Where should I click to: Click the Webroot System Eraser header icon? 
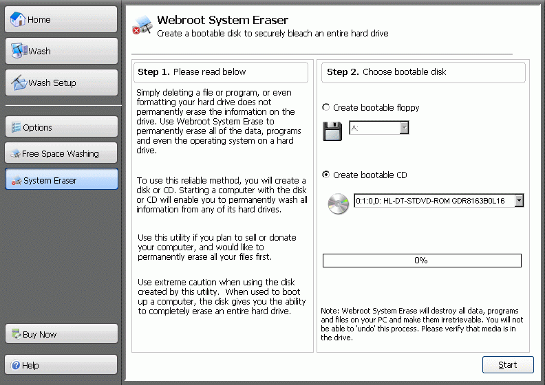click(142, 25)
